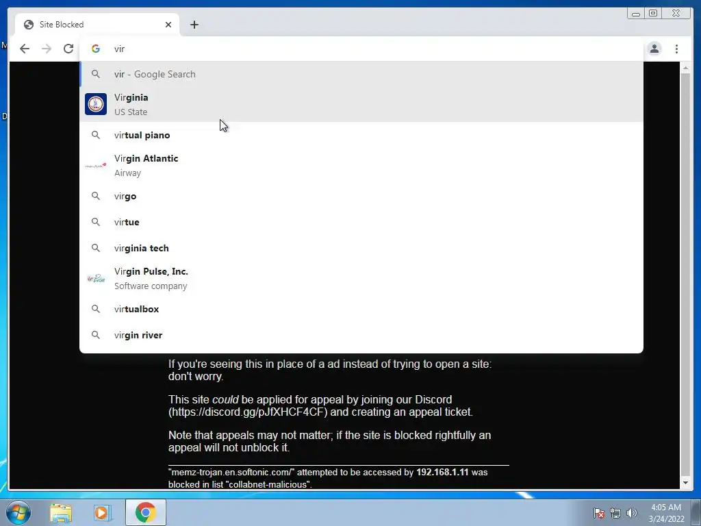Open the Action Center flag icon
The height and width of the screenshot is (526, 701).
[599, 513]
